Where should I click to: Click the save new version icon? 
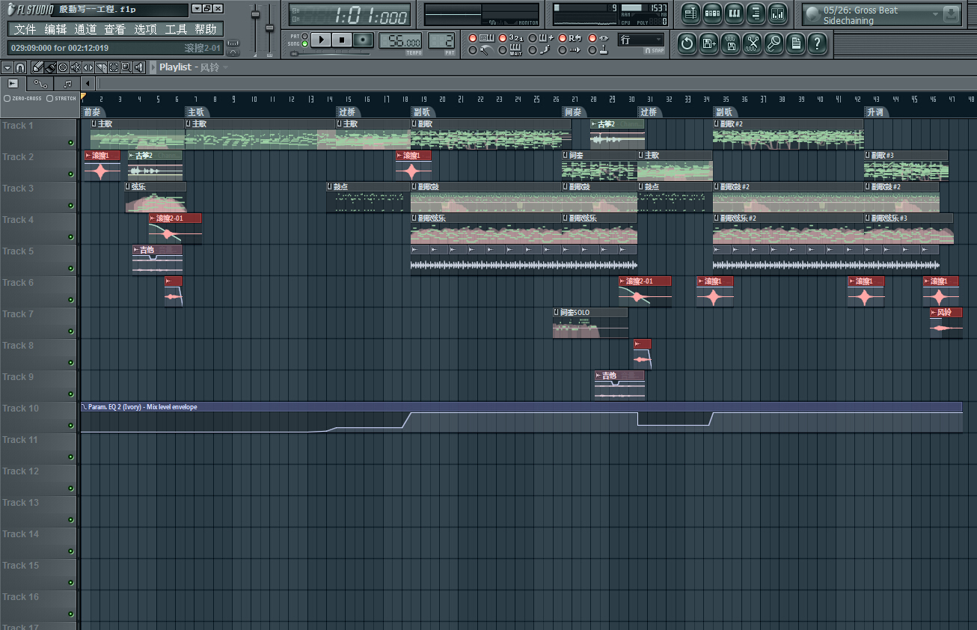(x=708, y=43)
